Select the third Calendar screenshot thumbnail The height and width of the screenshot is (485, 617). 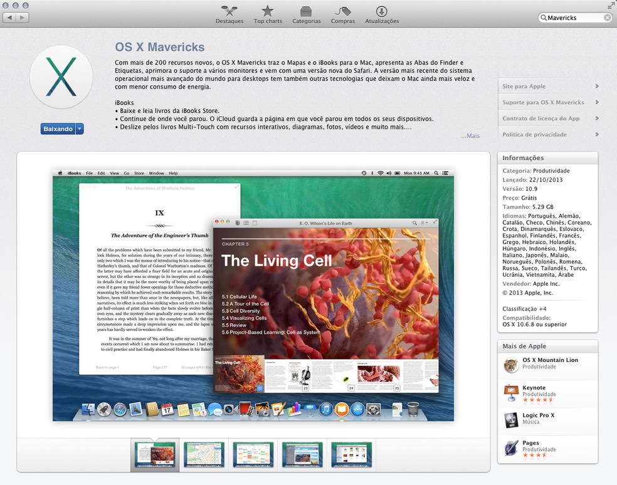coord(253,455)
